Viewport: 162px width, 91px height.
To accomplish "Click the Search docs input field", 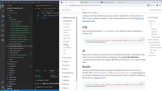I will pyautogui.click(x=74, y=10).
